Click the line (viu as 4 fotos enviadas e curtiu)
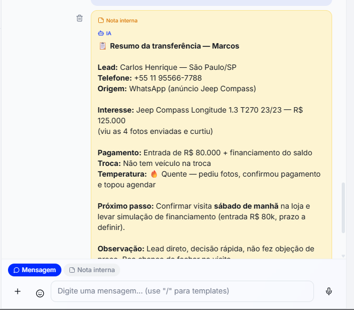354x310 pixels. point(155,131)
